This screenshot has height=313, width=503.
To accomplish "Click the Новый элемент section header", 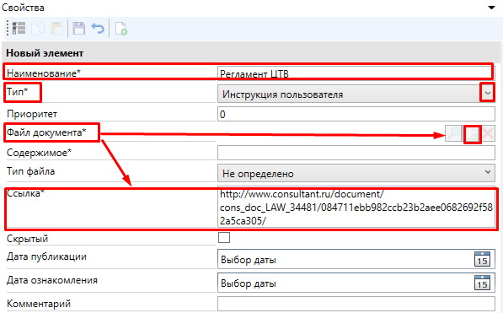I will (251, 52).
